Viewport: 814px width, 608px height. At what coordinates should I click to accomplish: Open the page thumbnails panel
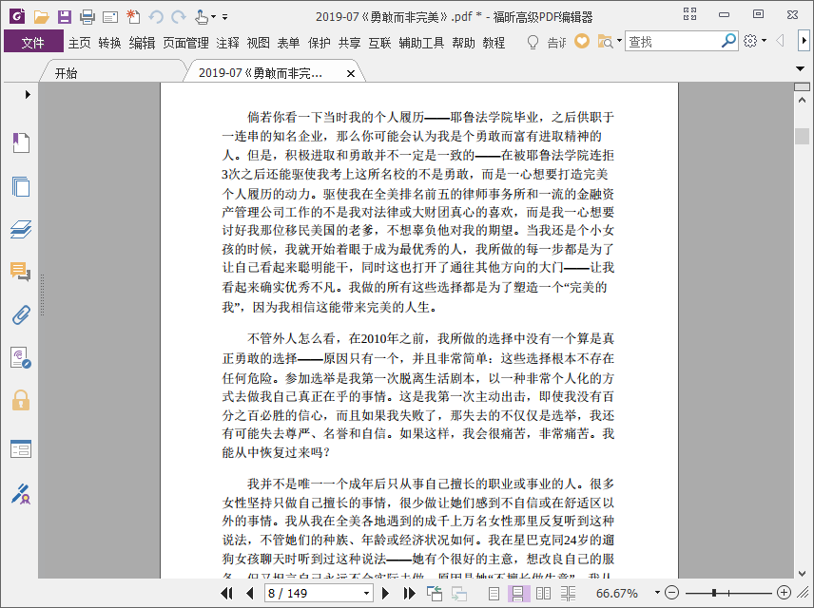click(x=21, y=186)
